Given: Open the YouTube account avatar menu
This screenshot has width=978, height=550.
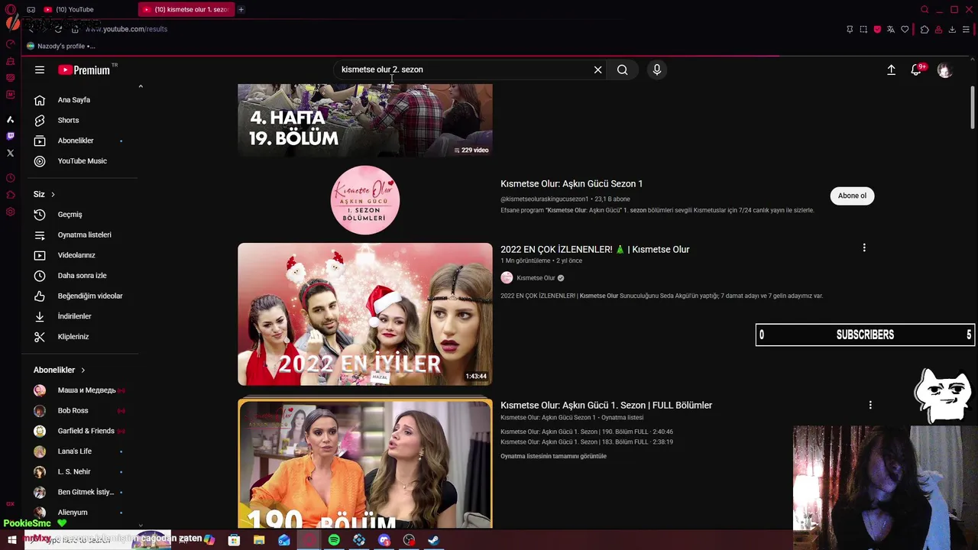Looking at the screenshot, I should click(x=945, y=70).
